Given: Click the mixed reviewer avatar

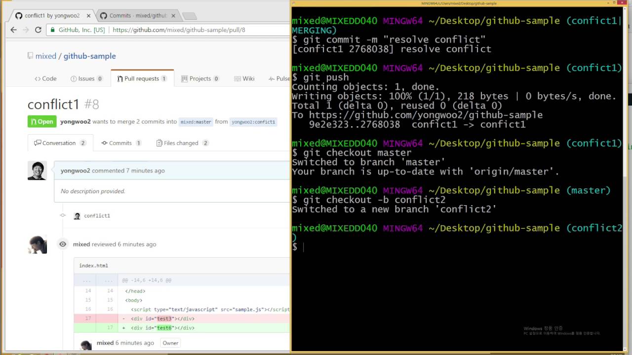Looking at the screenshot, I should pos(37,245).
